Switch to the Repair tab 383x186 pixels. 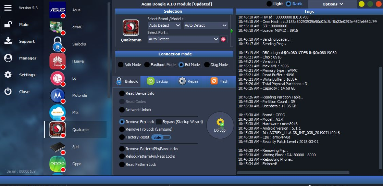[188, 81]
